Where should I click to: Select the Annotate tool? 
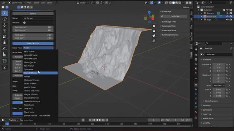click(4, 48)
